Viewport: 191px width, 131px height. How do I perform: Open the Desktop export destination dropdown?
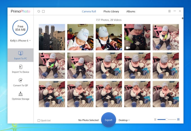(x=124, y=120)
